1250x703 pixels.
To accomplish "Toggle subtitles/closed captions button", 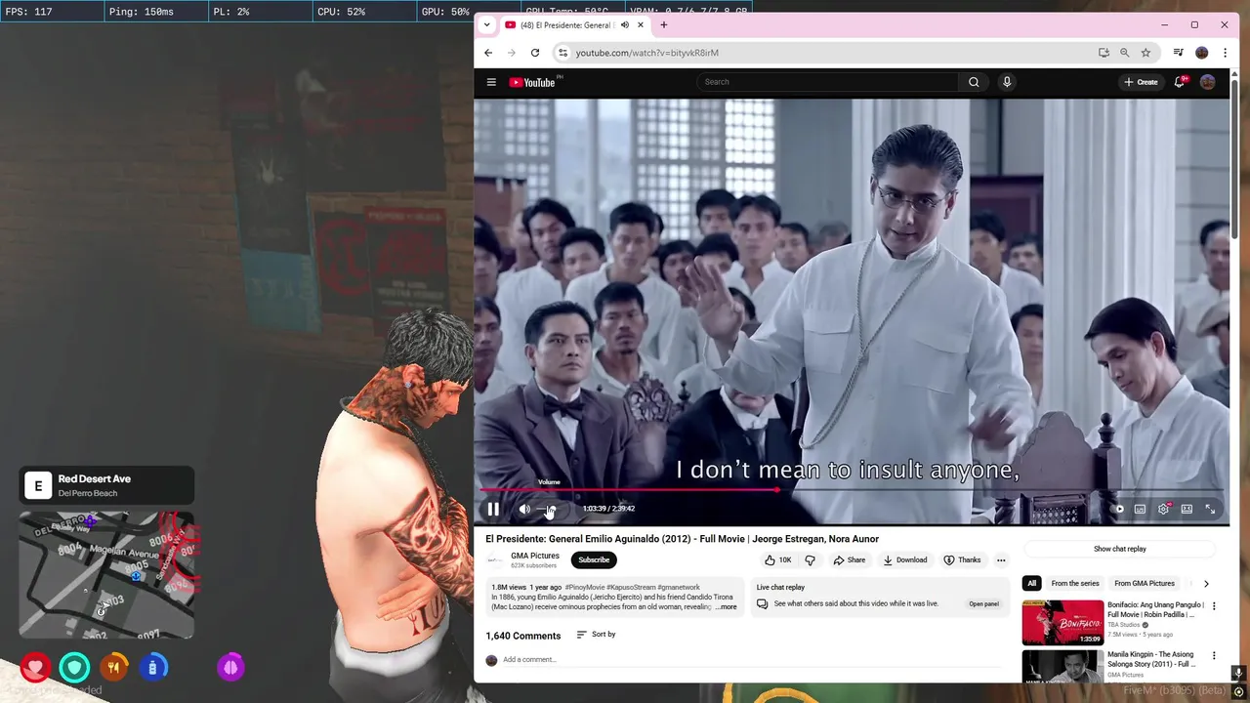I will pos(1140,509).
